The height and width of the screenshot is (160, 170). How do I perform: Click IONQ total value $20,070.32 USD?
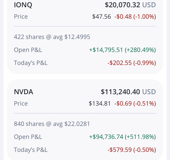click(130, 5)
